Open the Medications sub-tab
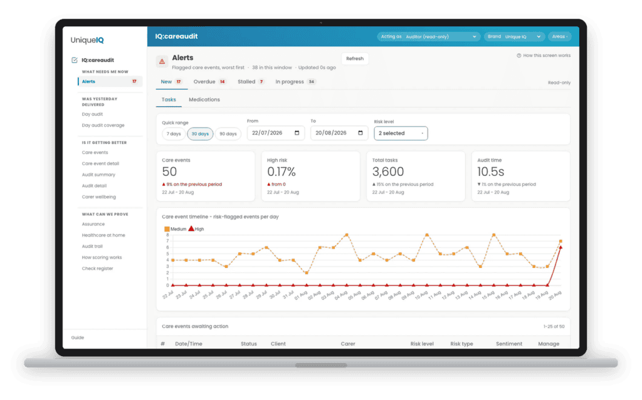 point(204,100)
